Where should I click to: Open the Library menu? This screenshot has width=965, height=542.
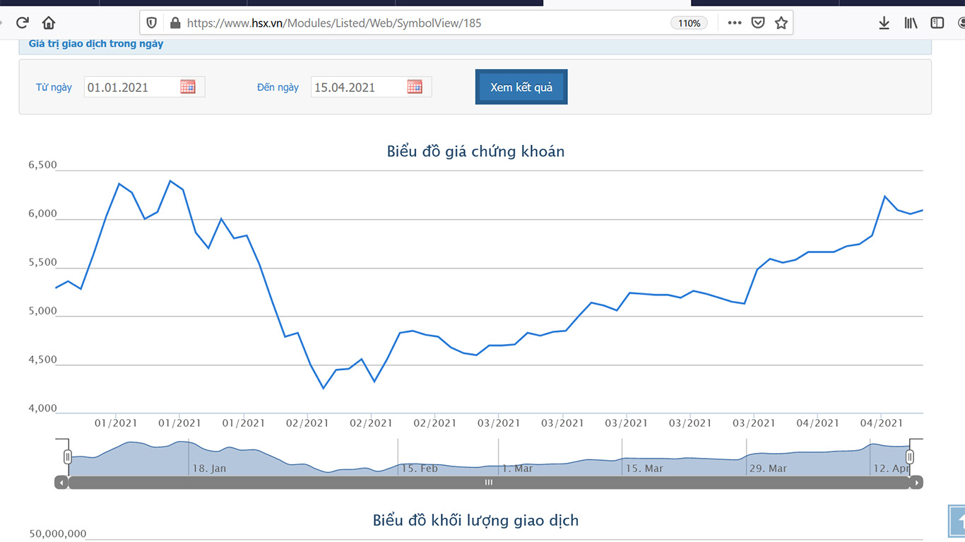(911, 23)
